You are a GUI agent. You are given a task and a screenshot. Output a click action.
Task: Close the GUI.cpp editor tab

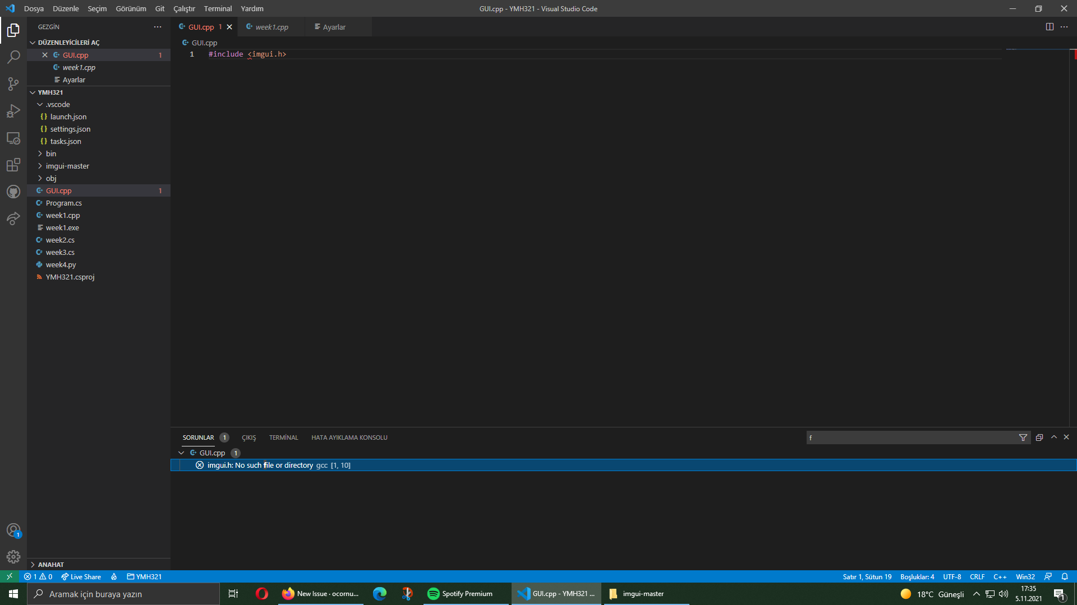[229, 27]
